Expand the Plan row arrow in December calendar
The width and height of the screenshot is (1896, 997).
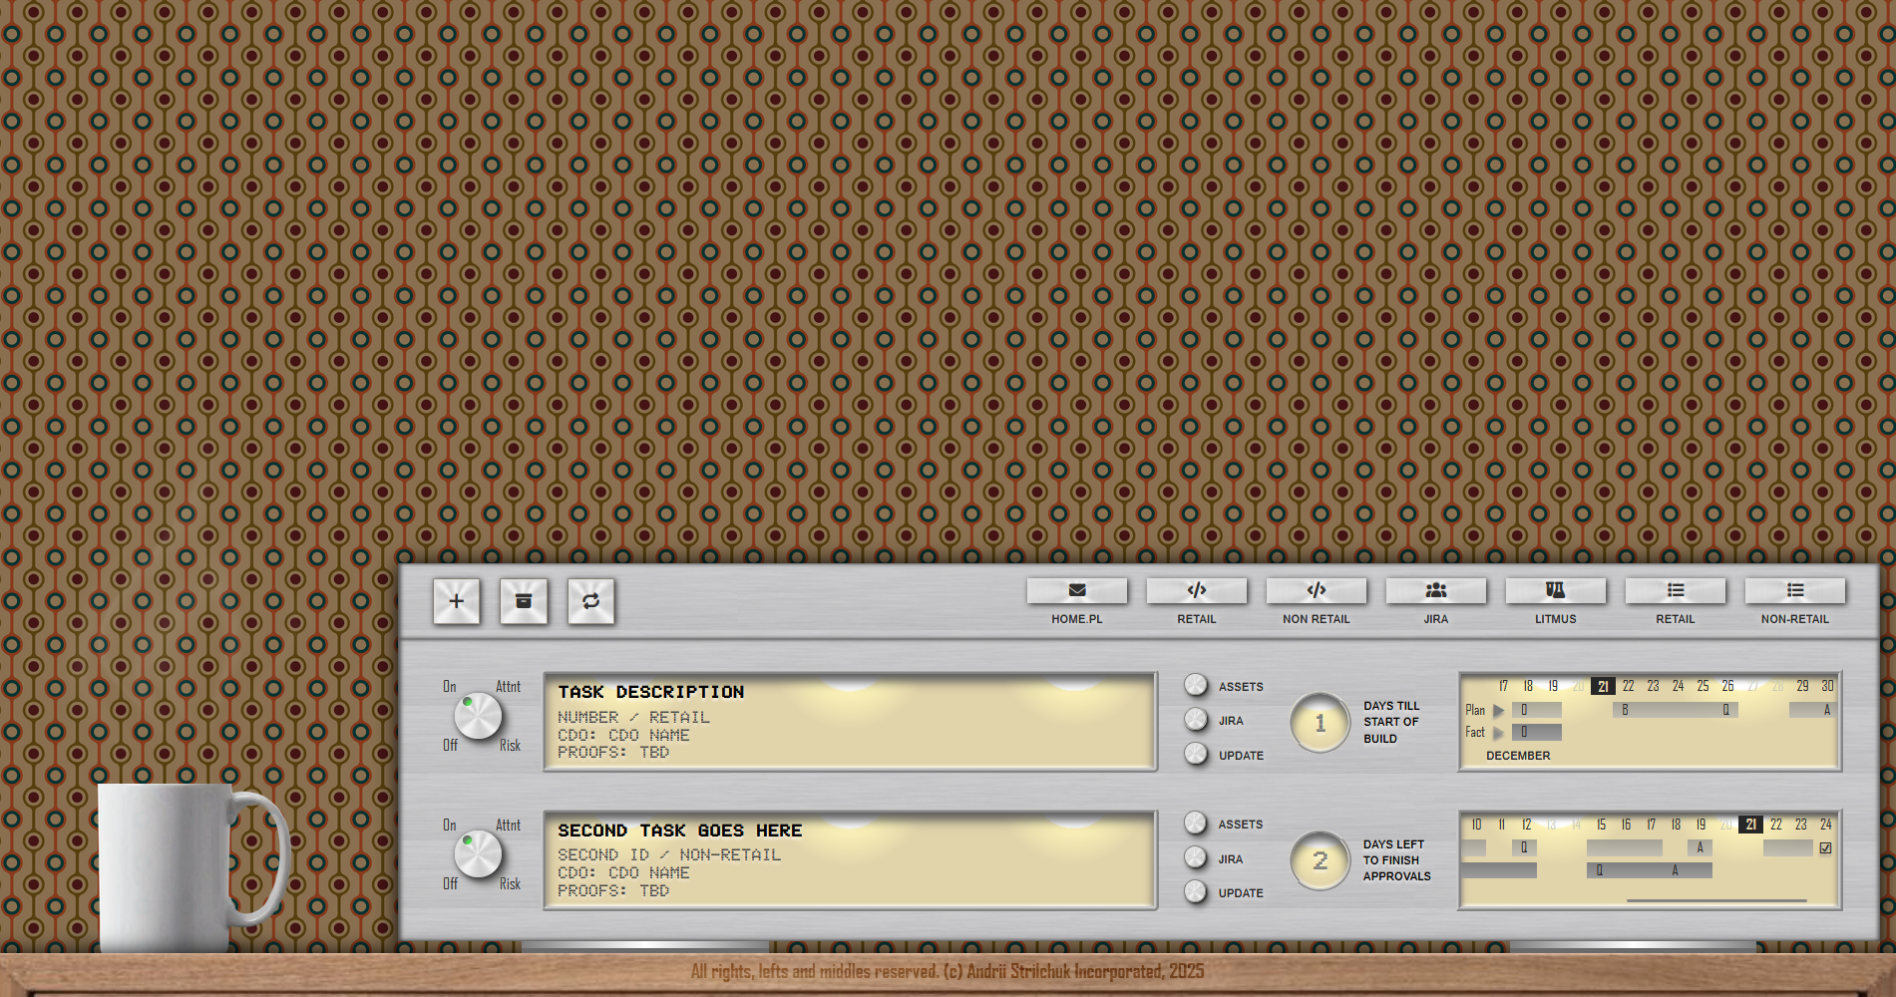1498,710
